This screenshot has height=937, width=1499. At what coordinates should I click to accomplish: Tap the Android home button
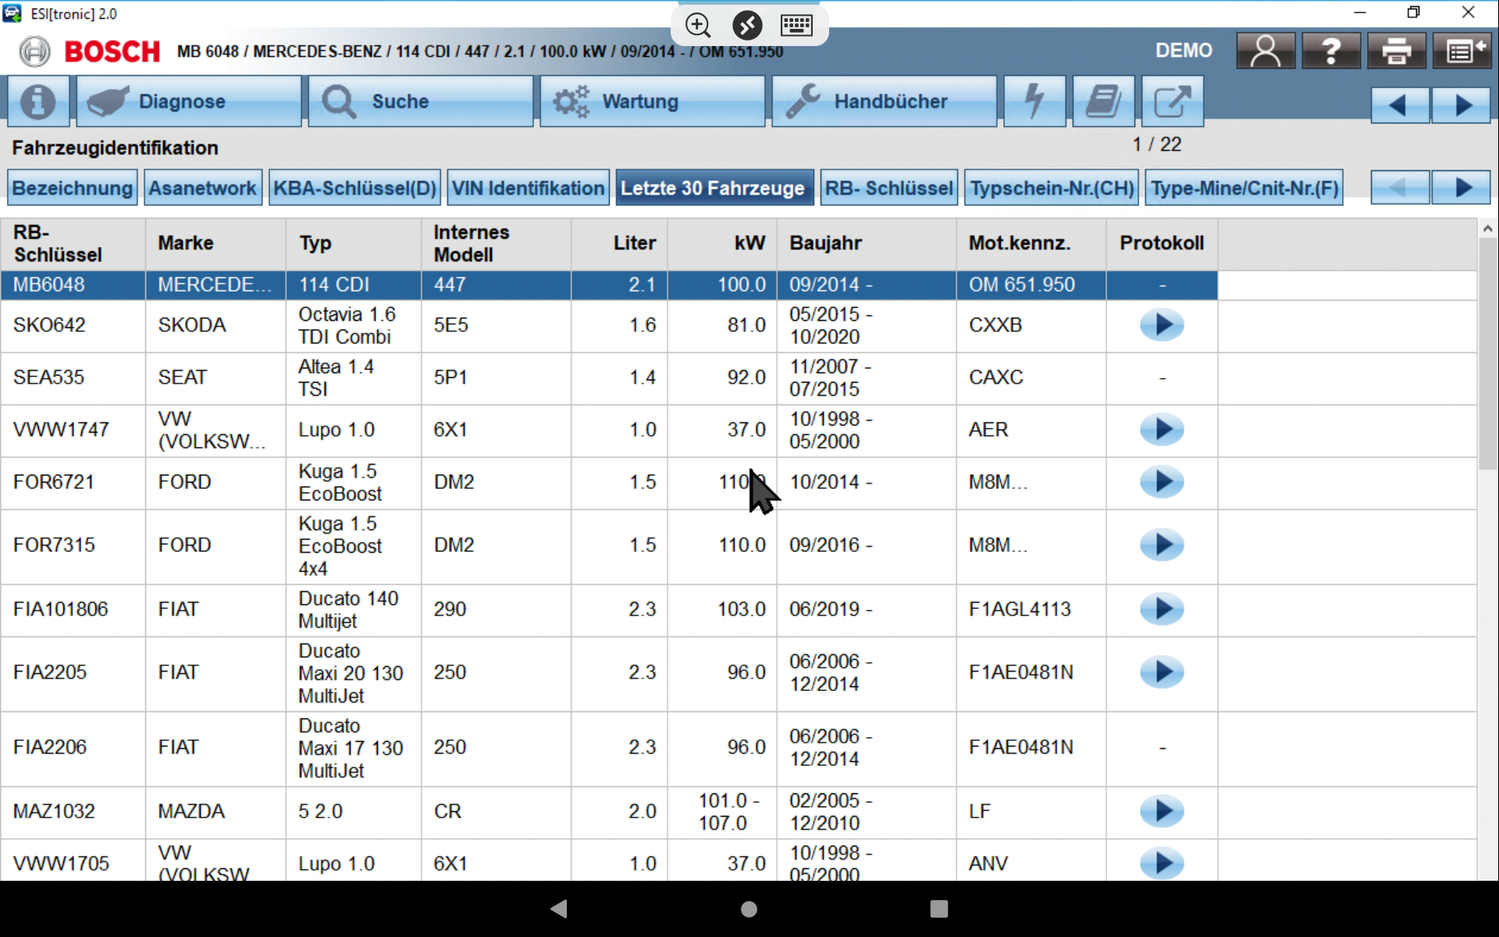tap(749, 909)
